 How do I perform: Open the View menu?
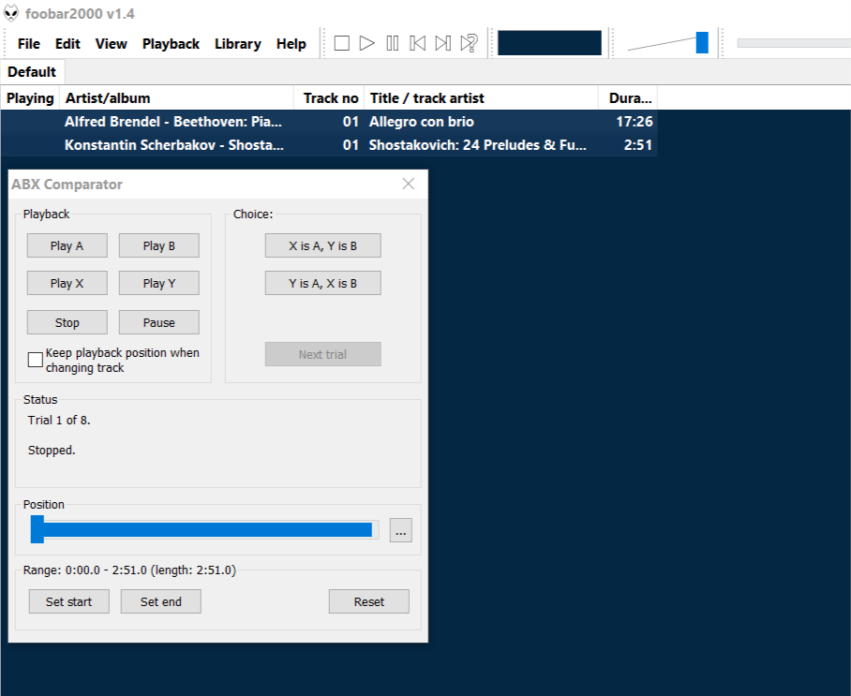(111, 44)
